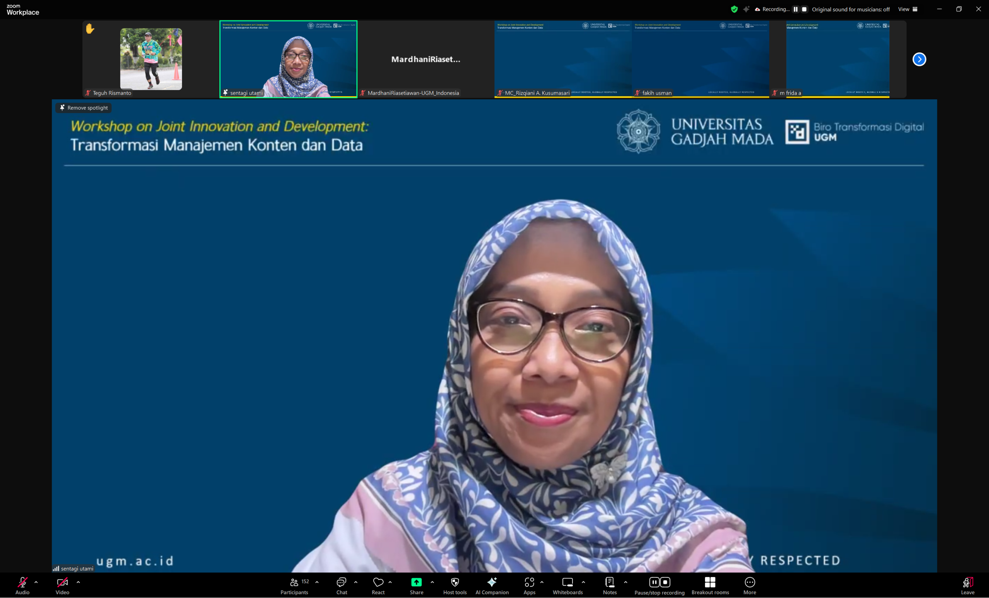Open the View menu
This screenshot has height=598, width=989.
coord(907,9)
